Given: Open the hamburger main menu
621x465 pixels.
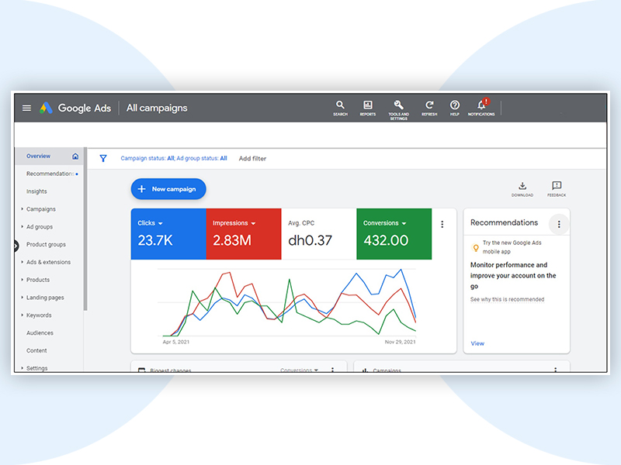Looking at the screenshot, I should tap(26, 108).
